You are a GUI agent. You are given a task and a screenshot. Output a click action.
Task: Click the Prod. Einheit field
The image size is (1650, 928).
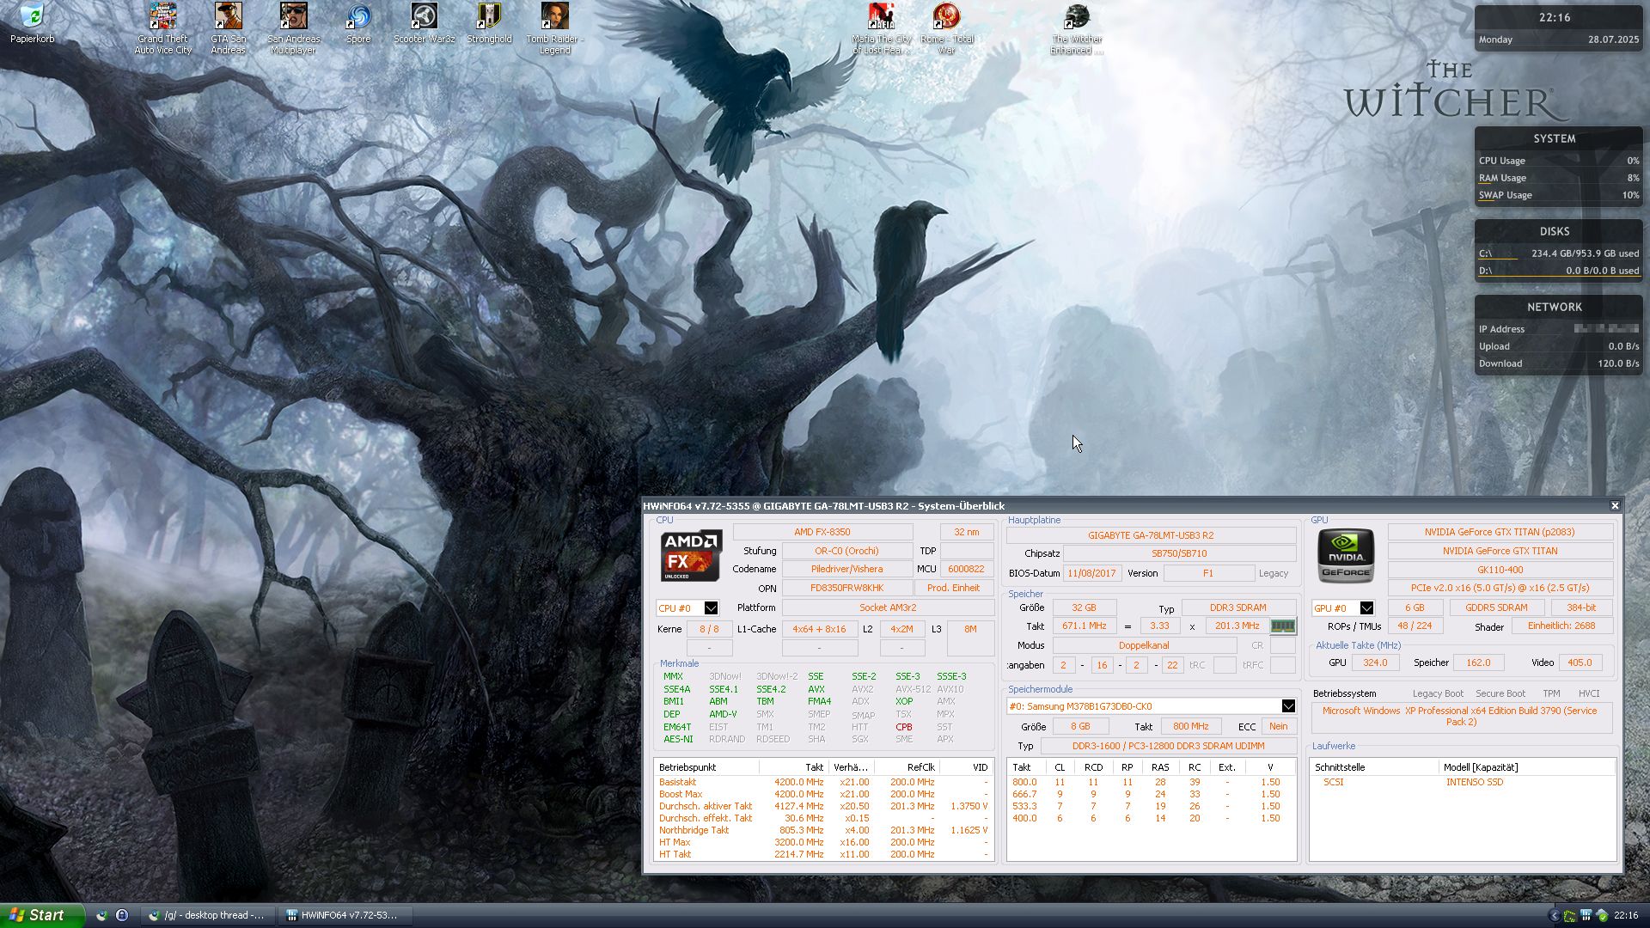pyautogui.click(x=953, y=589)
